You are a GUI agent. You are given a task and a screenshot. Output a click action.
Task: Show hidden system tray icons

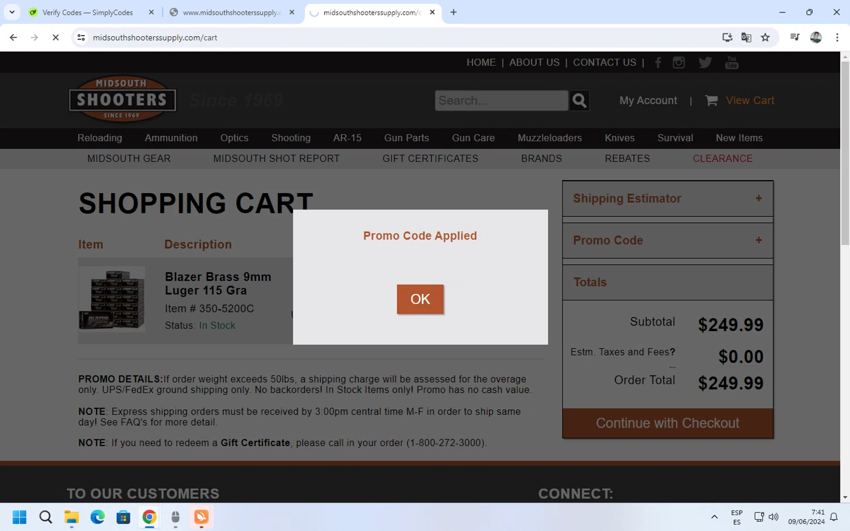[x=714, y=517]
